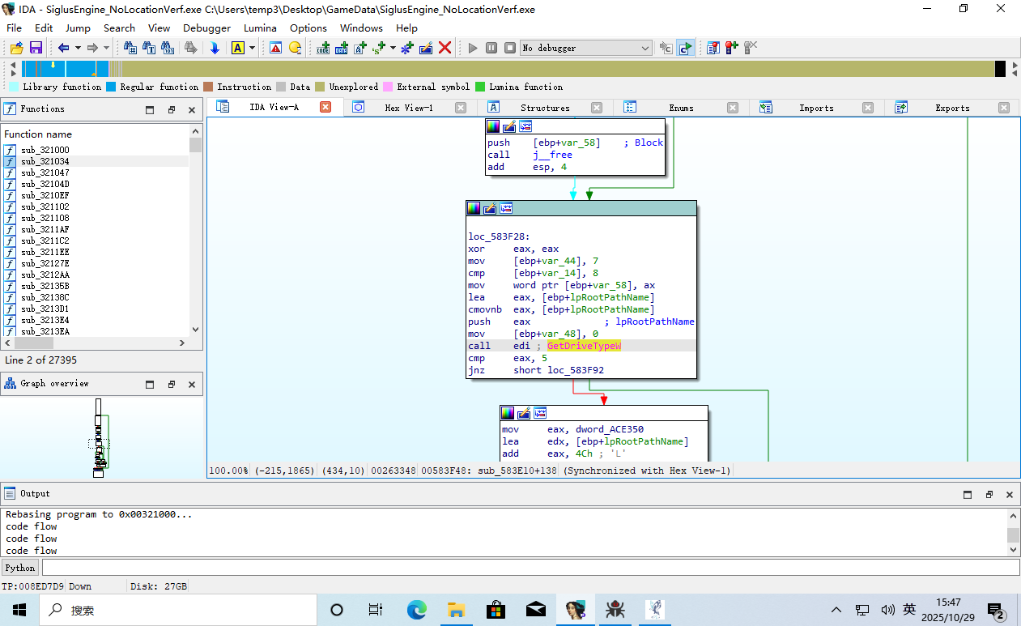Expand the dropdown beside the yellow A icon

(252, 49)
